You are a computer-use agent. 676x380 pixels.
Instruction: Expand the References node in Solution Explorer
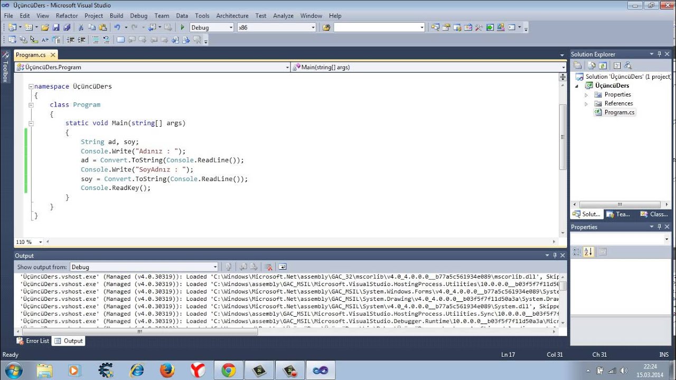pos(586,104)
